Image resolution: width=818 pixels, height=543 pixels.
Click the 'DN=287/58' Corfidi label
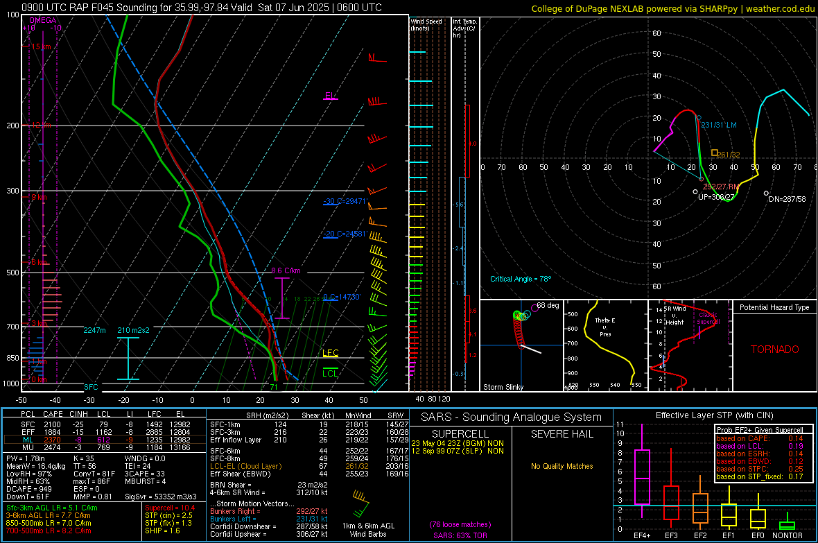pyautogui.click(x=787, y=200)
